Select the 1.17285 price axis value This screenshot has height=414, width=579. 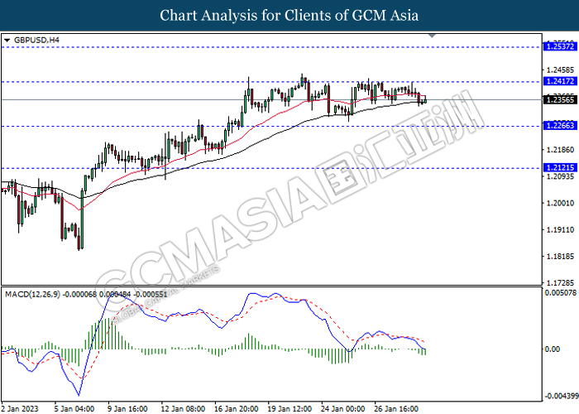pos(560,283)
